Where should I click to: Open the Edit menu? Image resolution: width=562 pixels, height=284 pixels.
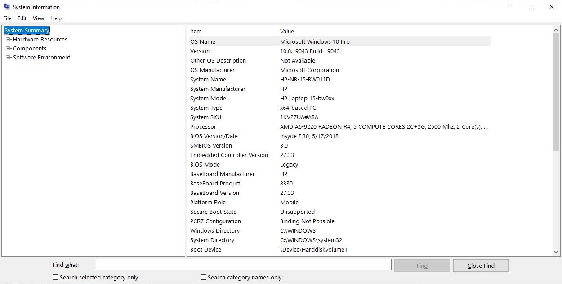pyautogui.click(x=22, y=18)
